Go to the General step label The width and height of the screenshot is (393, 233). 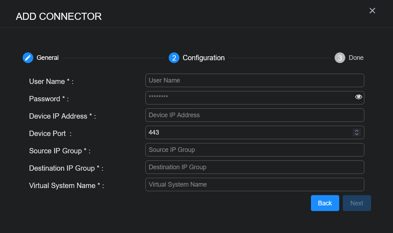[x=47, y=58]
